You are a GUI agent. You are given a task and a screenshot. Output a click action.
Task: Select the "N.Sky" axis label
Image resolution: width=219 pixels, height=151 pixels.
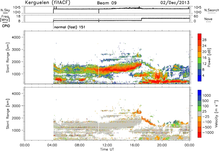(x=5, y=10)
